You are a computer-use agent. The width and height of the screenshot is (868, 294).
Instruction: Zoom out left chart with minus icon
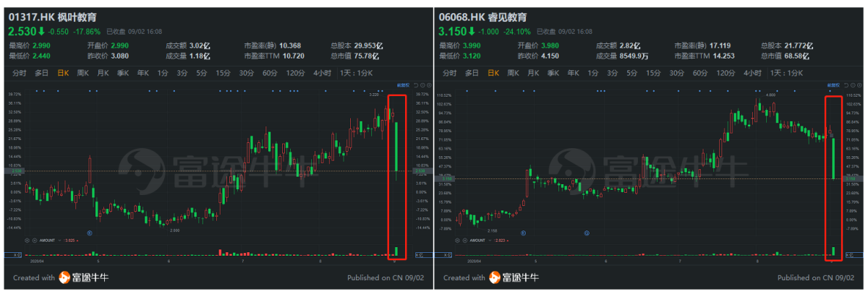click(423, 85)
